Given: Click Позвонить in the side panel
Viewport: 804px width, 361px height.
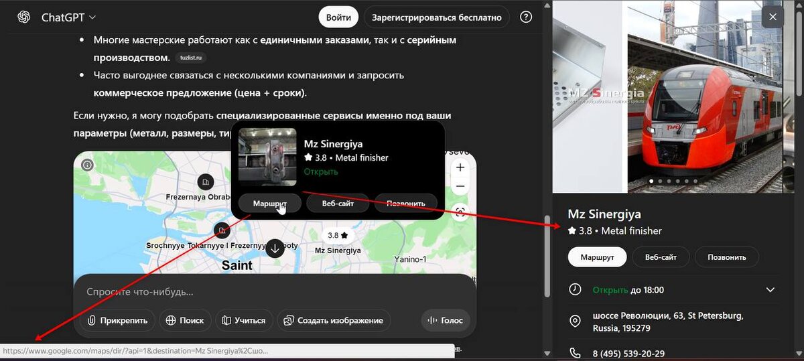Looking at the screenshot, I should tap(726, 257).
